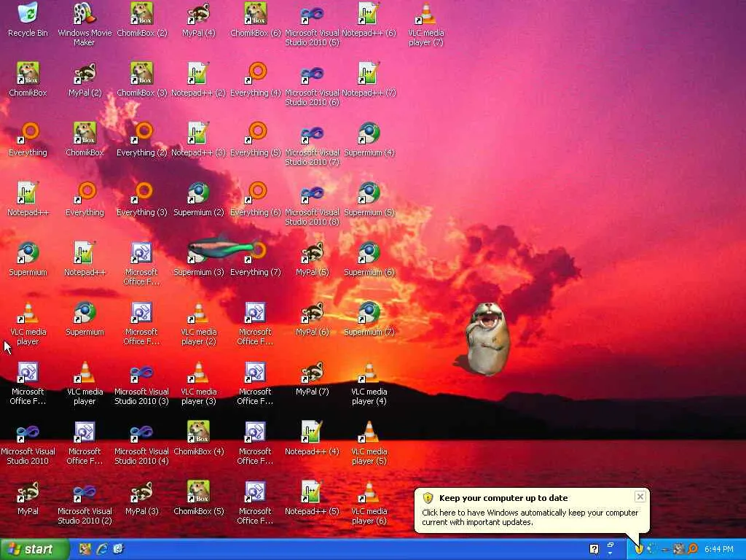Viewport: 746px width, 560px height.
Task: Launch ChomikBox from Quick Launch bar
Action: click(85, 549)
